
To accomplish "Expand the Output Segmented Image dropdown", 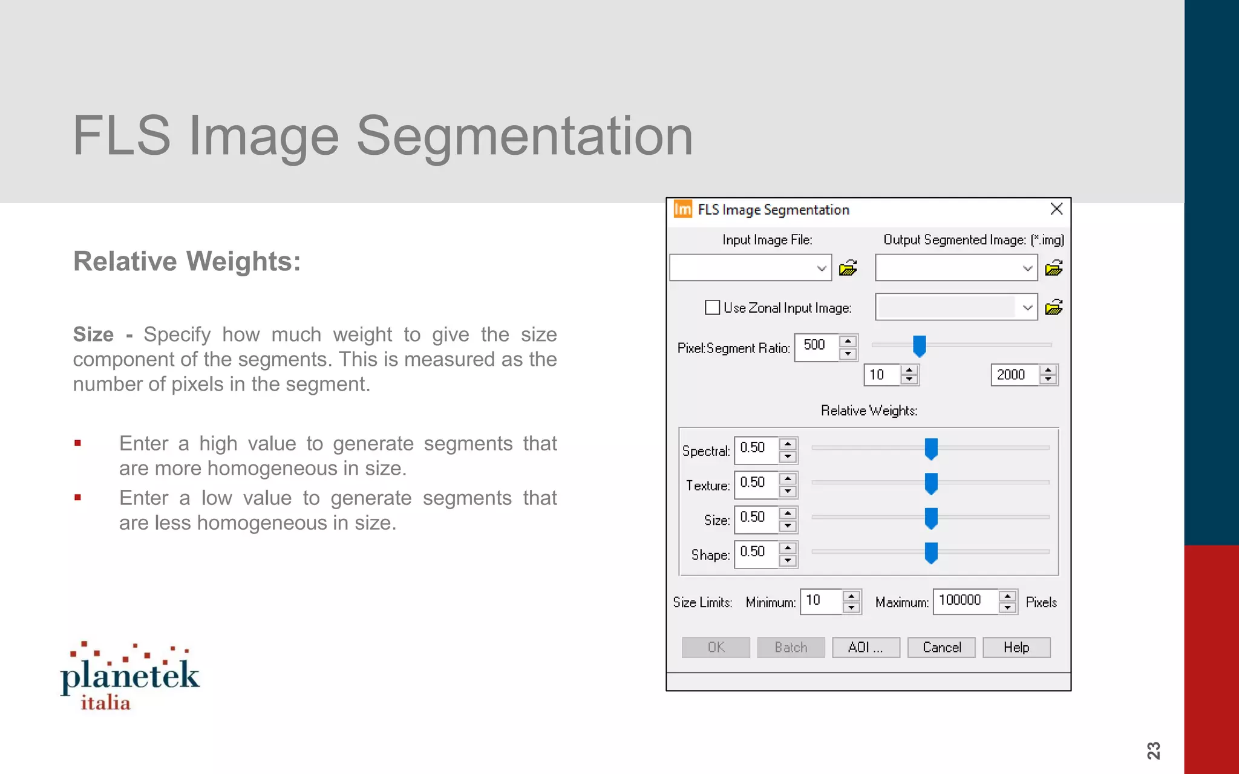I will point(1027,268).
